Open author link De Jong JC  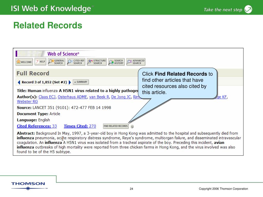point(121,97)
